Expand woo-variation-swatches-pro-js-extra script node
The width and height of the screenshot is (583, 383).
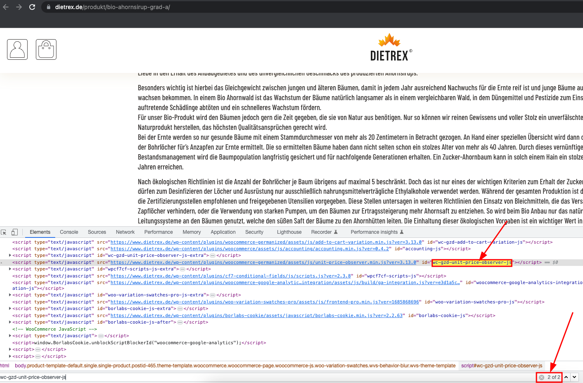10,295
